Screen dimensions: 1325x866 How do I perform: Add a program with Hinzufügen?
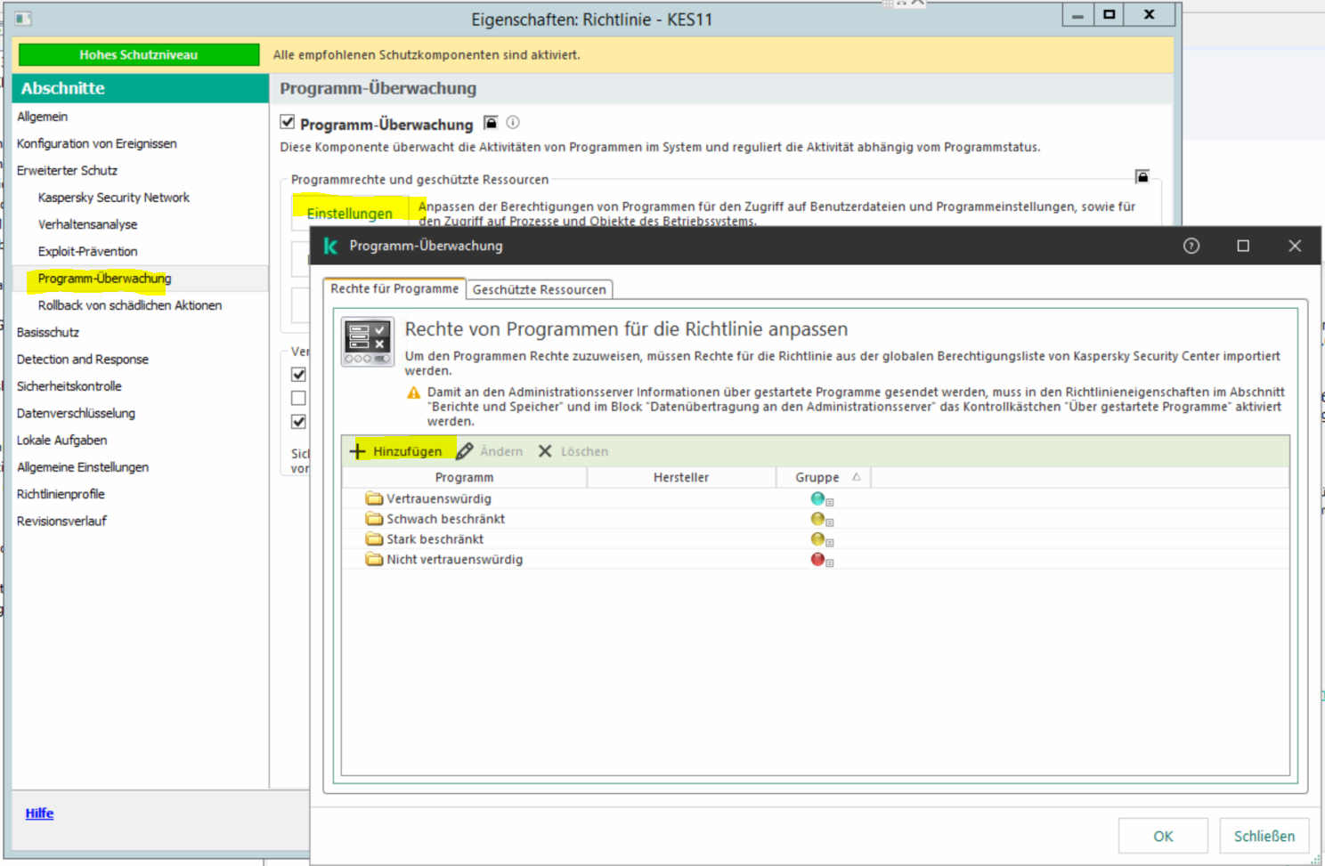tap(396, 451)
